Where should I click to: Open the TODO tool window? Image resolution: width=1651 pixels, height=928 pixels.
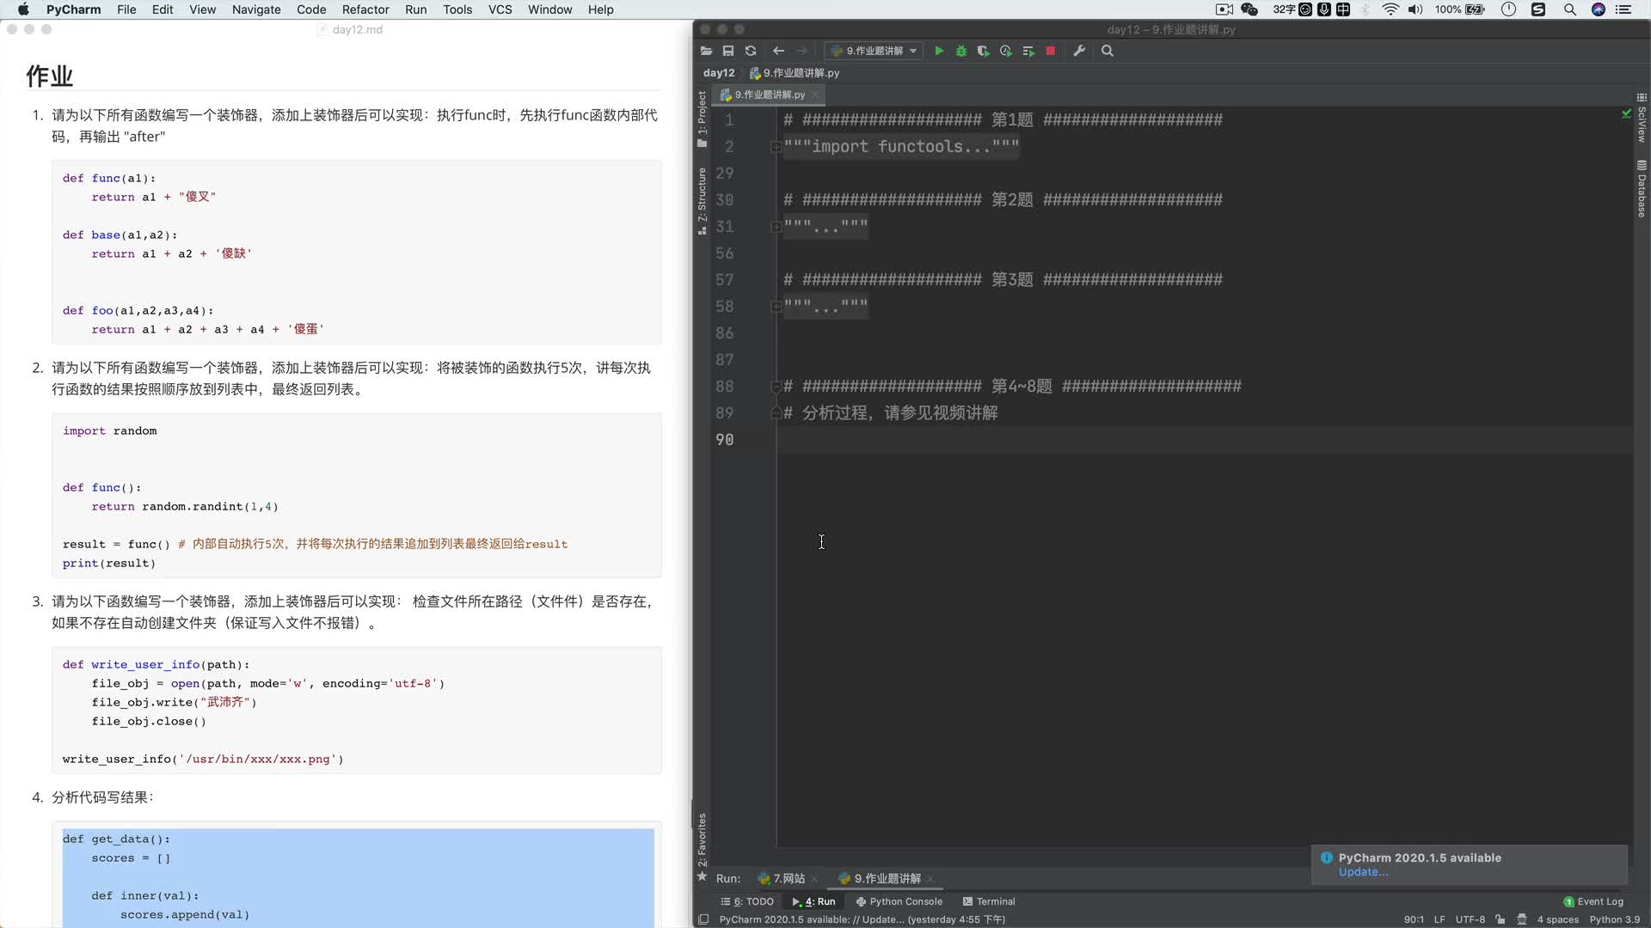pos(747,901)
